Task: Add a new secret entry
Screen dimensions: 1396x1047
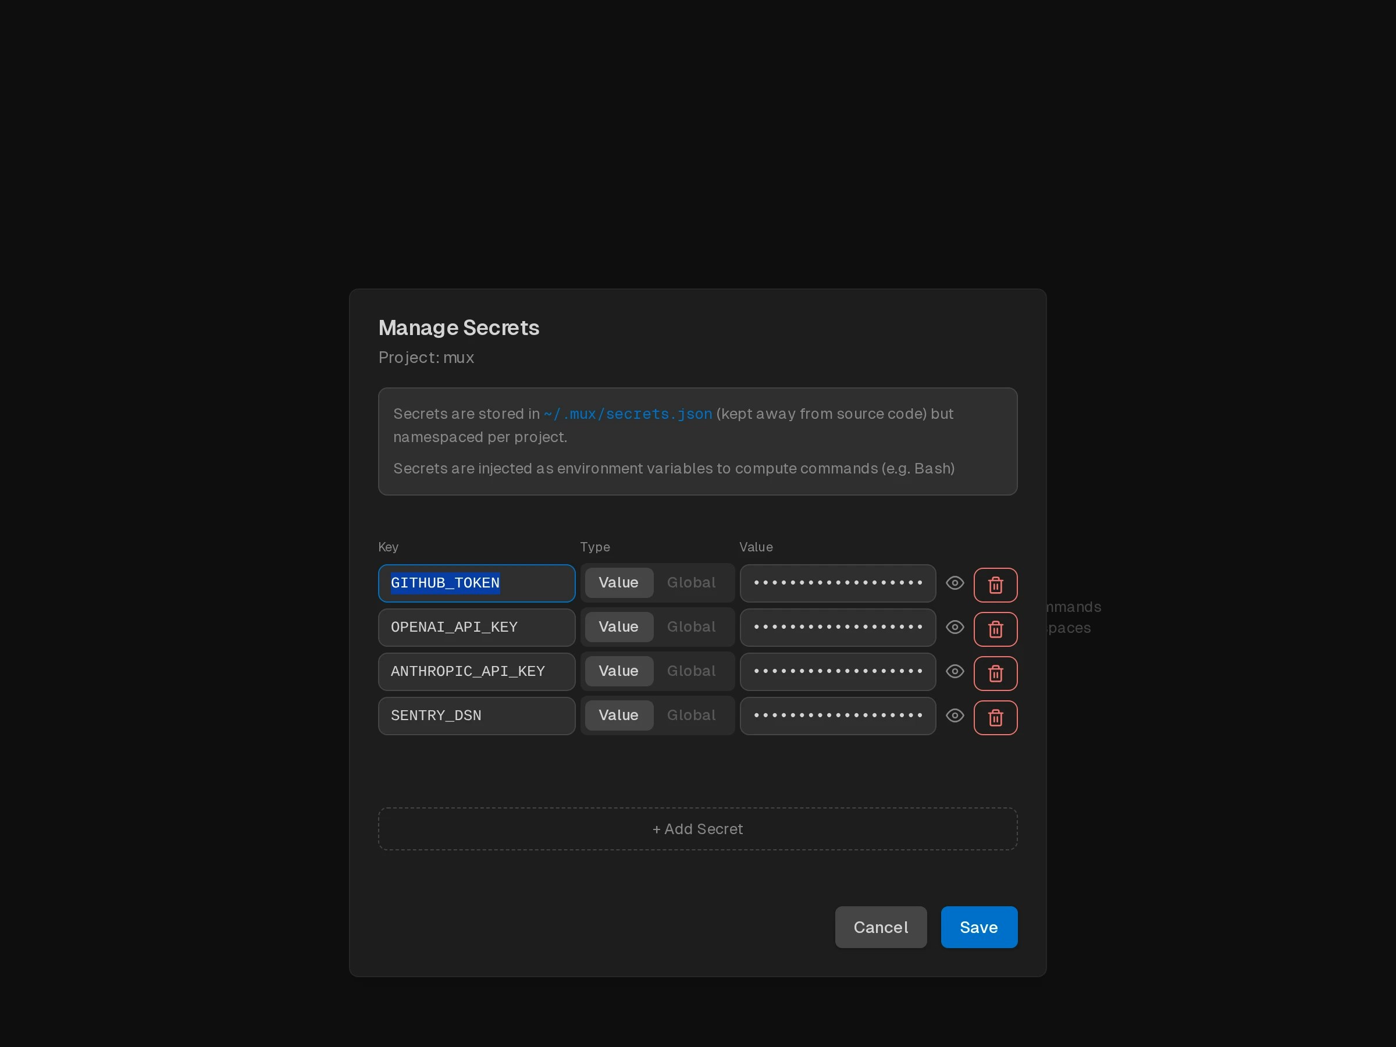Action: [697, 829]
